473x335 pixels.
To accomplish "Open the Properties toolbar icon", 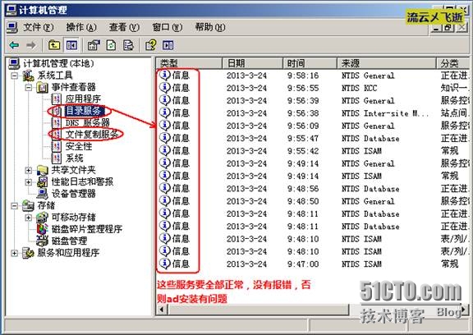I will [x=94, y=45].
